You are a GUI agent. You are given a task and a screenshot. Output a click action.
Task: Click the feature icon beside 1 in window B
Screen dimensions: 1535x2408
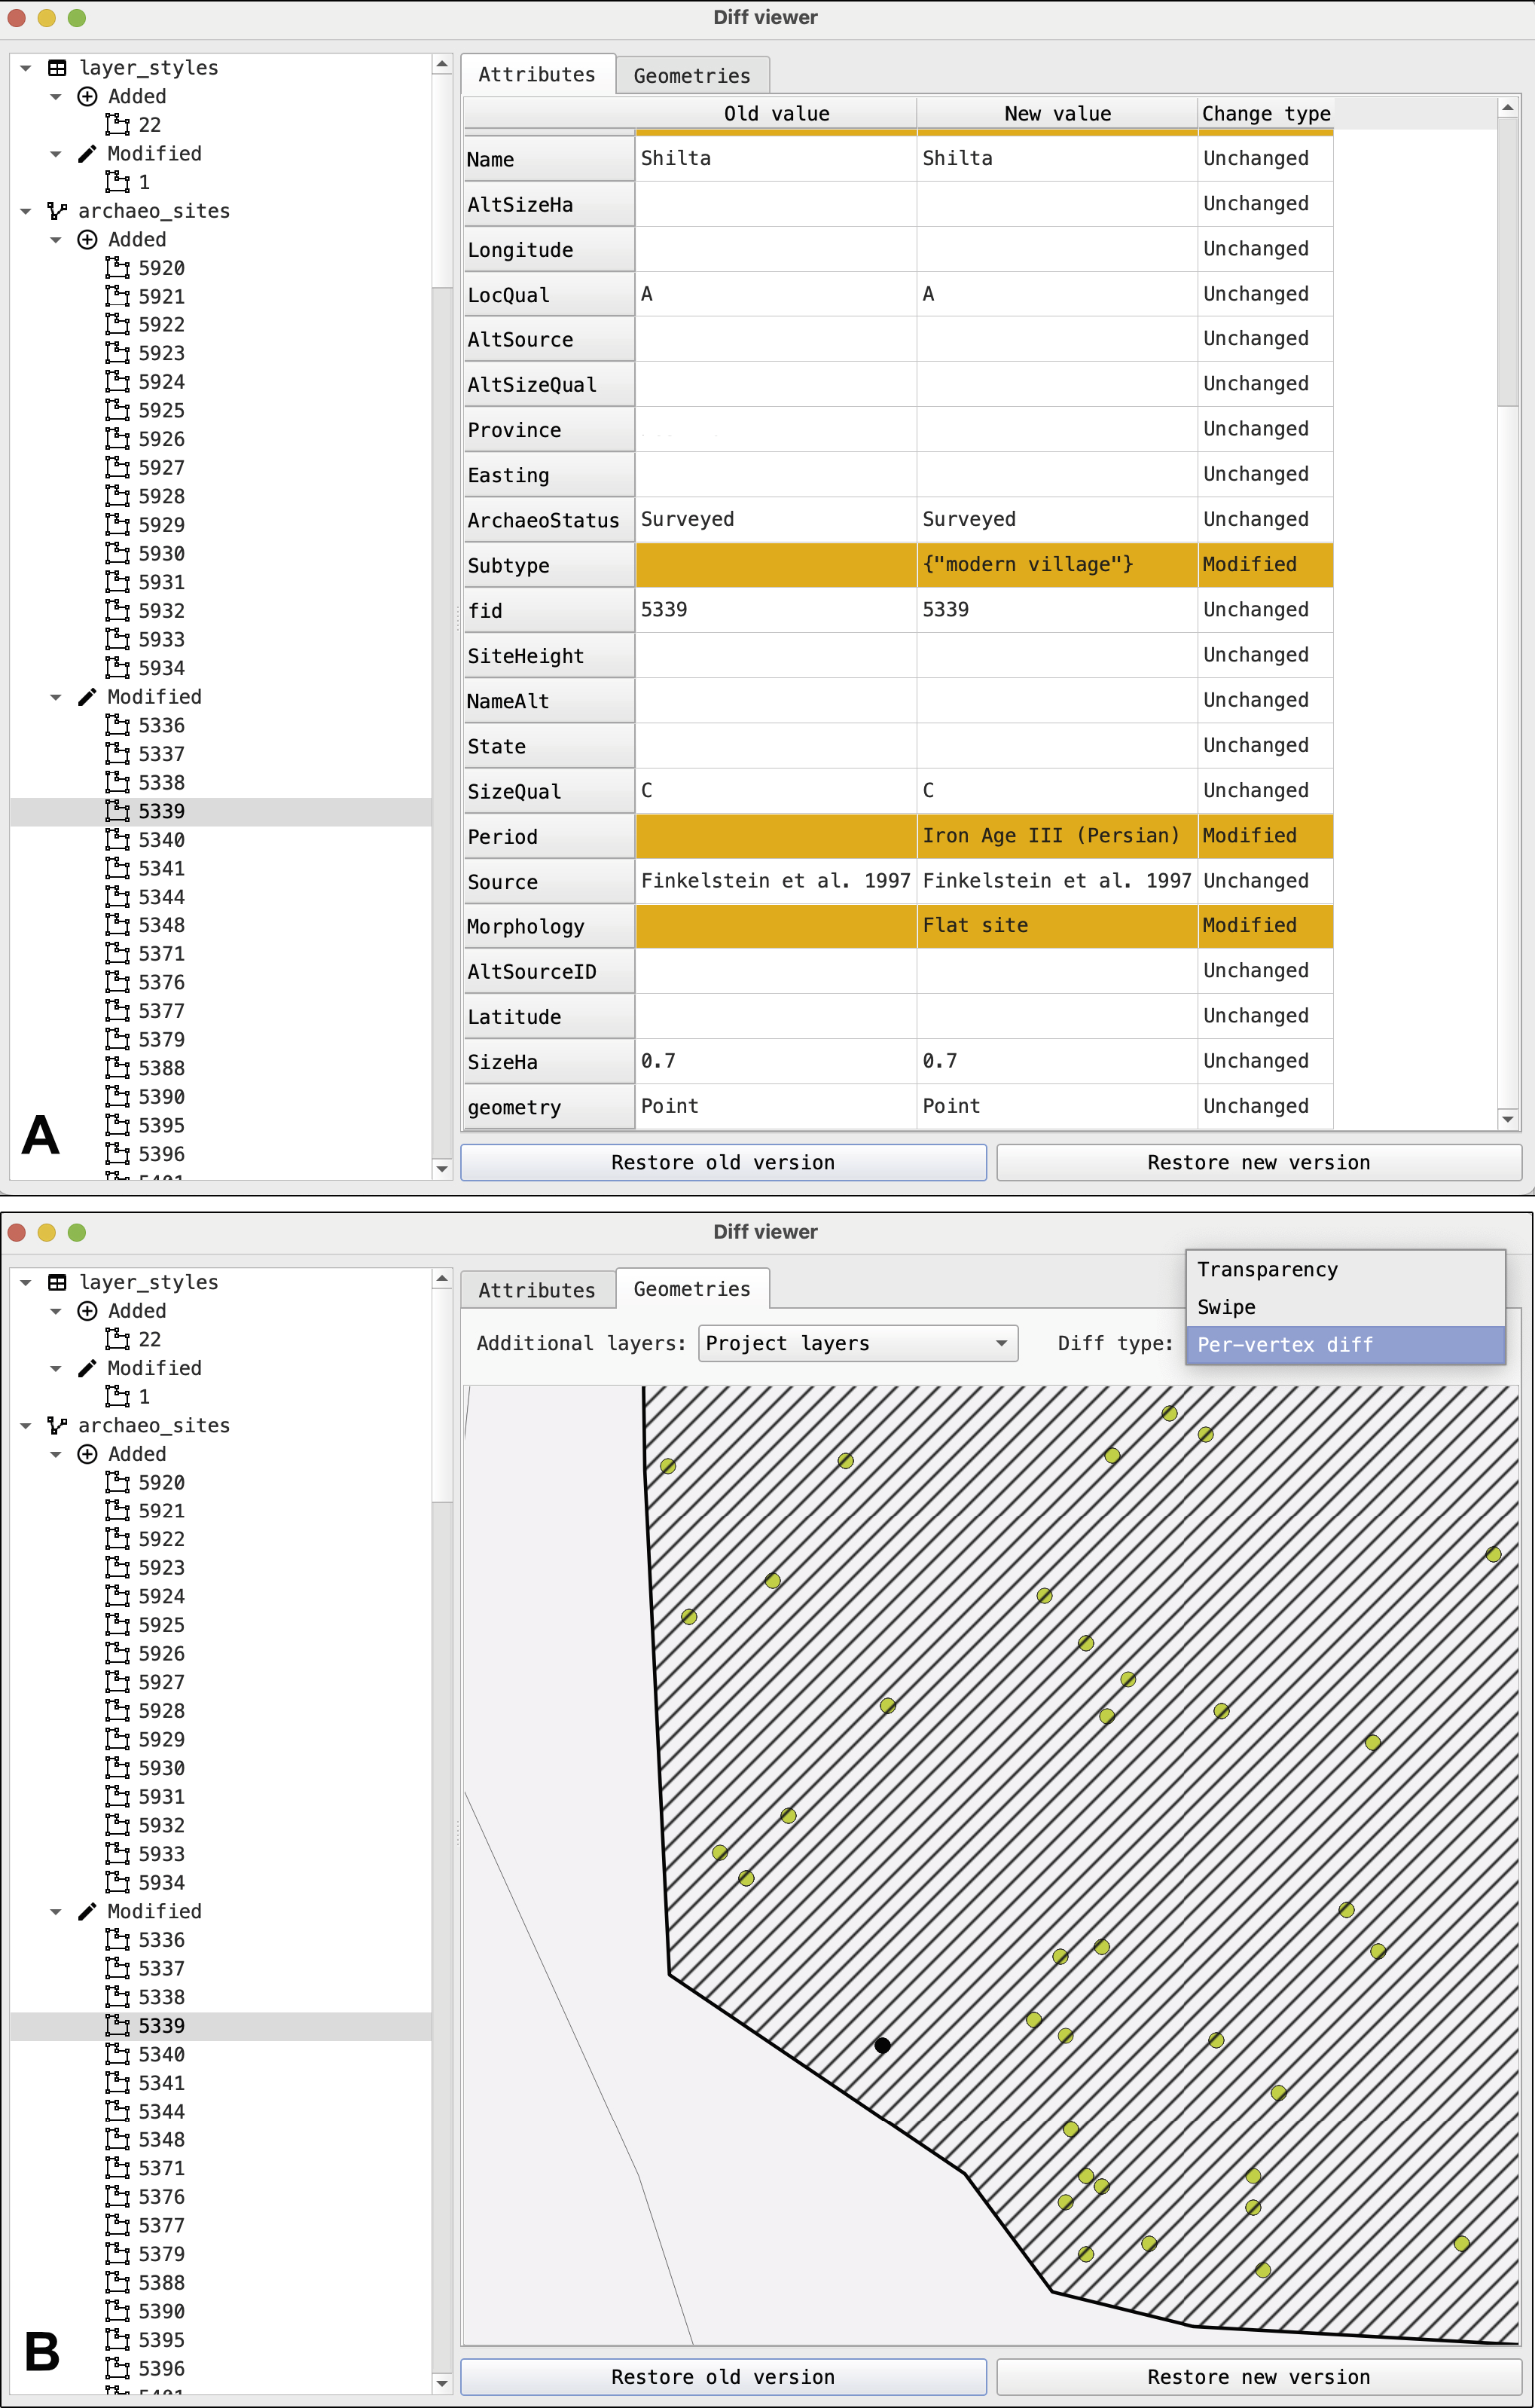click(x=118, y=1396)
